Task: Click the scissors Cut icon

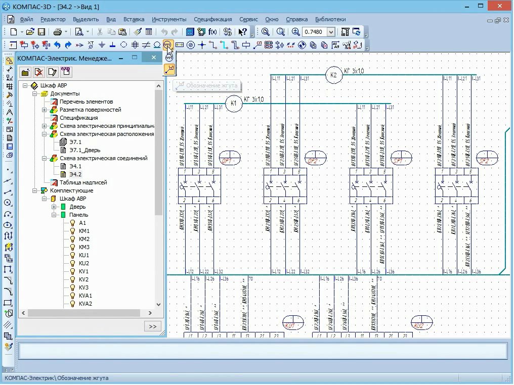Action: (100, 32)
